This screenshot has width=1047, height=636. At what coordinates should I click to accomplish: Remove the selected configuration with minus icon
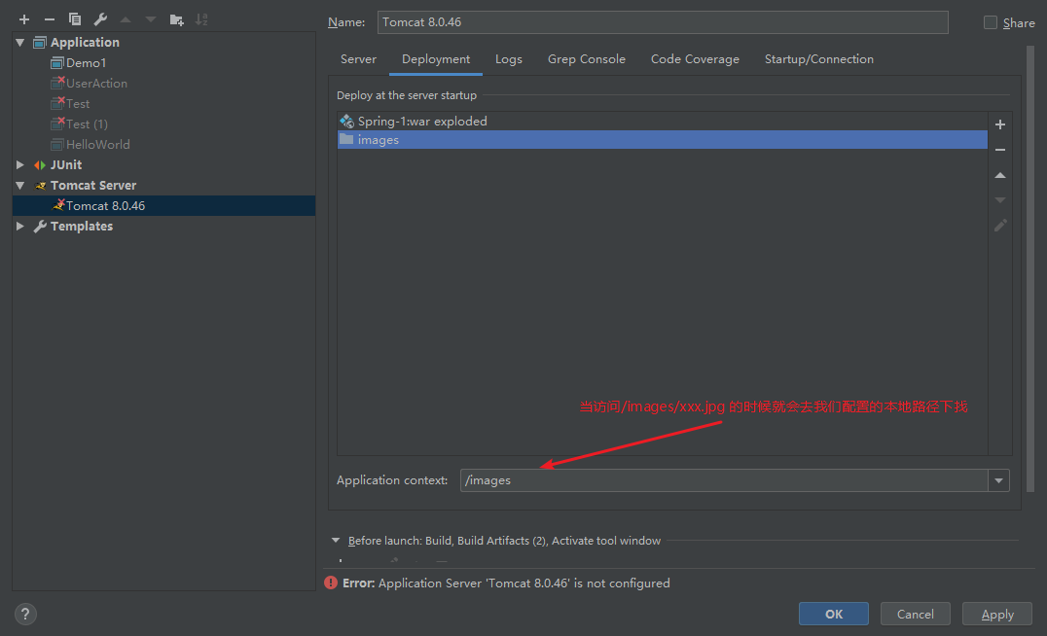click(x=50, y=20)
